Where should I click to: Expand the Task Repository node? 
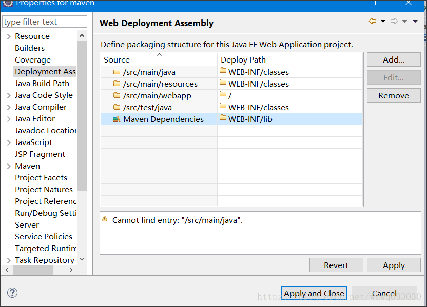point(9,260)
